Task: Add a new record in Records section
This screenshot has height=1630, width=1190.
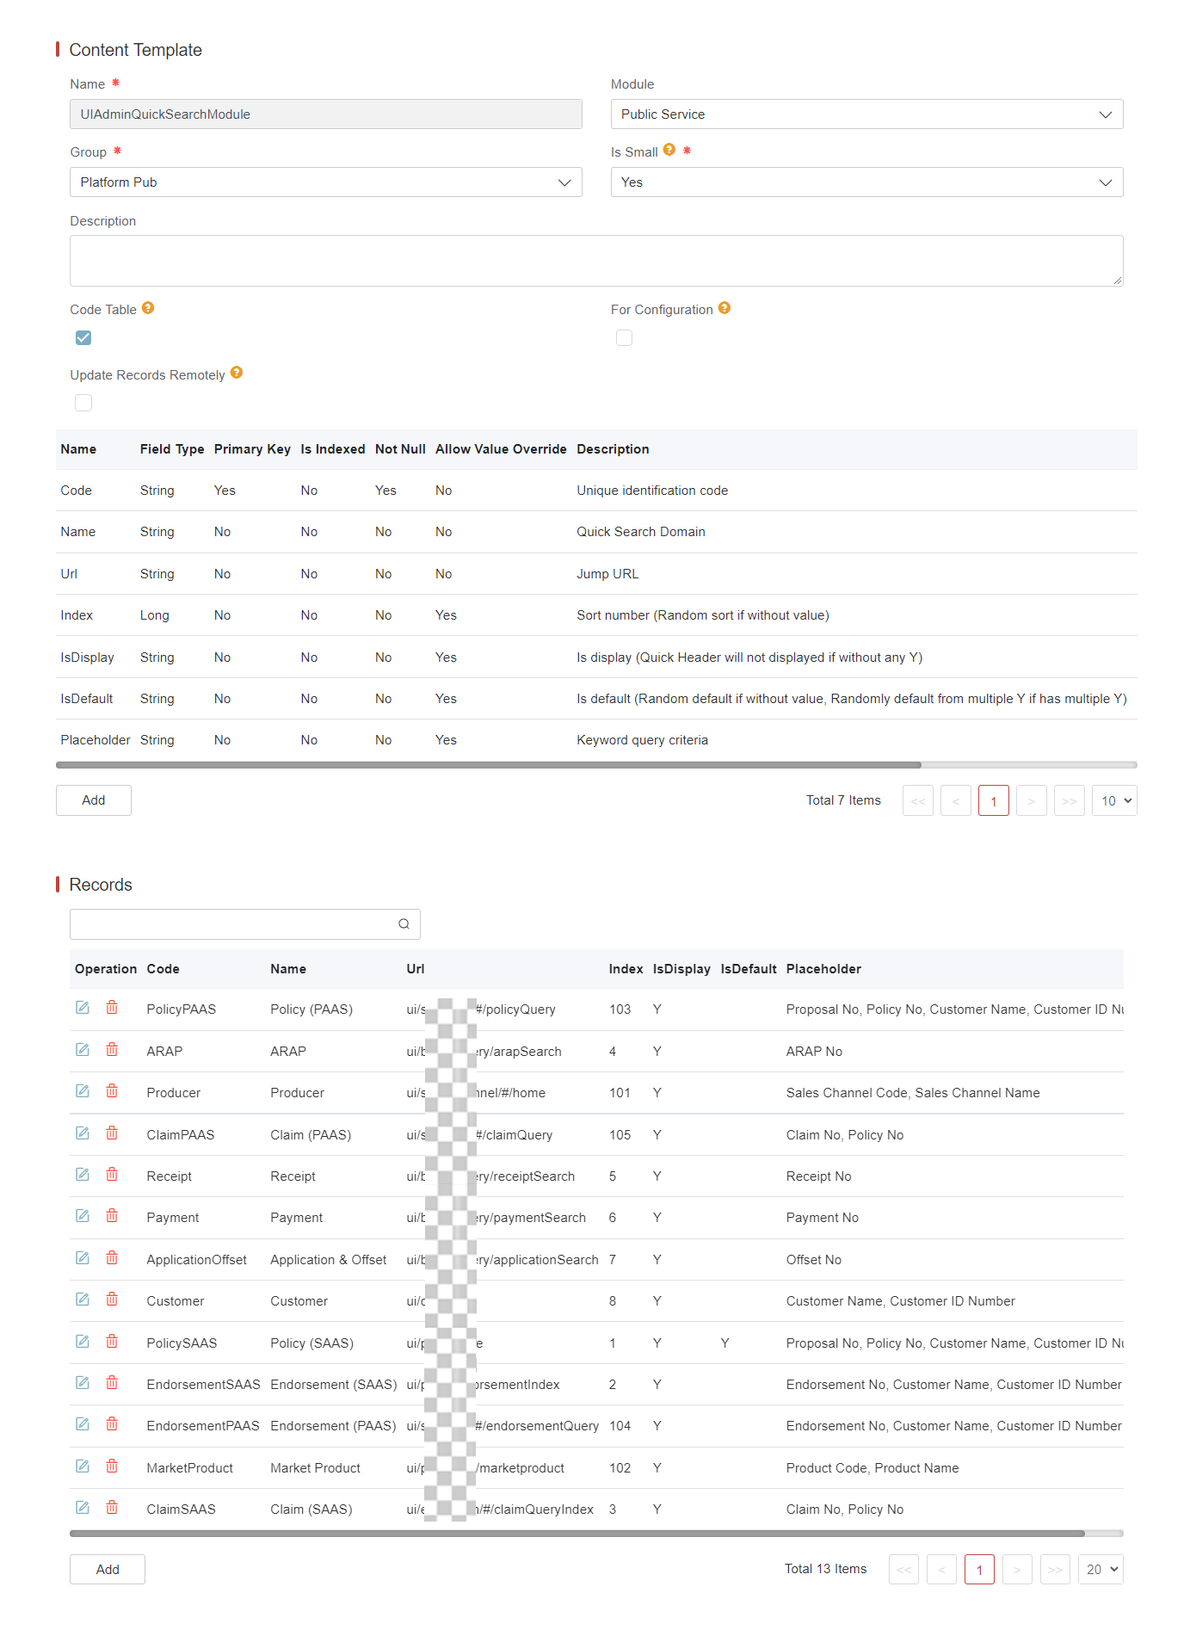Action: pos(108,1570)
